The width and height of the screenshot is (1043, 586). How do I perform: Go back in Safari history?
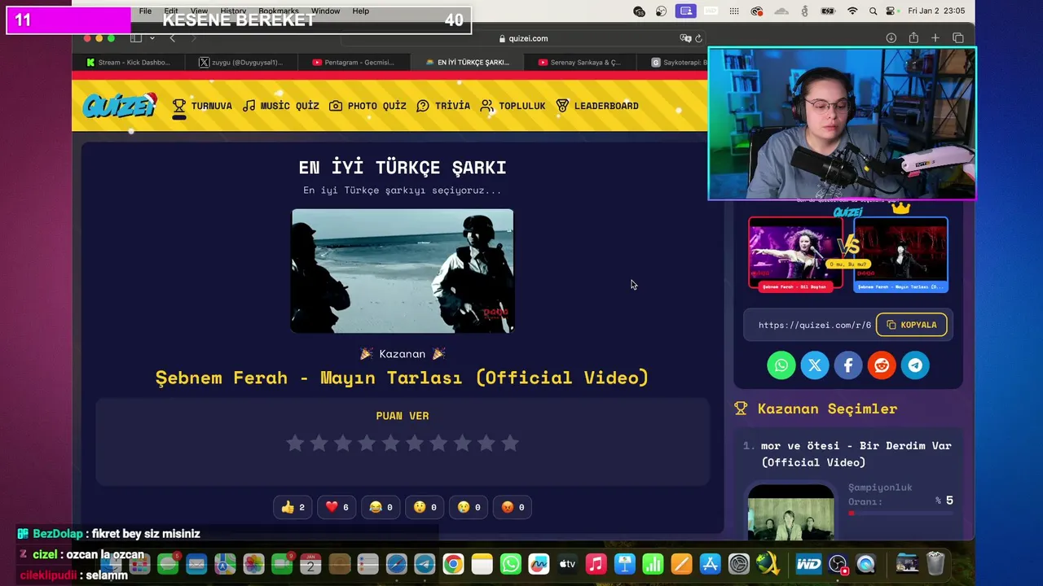[x=172, y=38]
